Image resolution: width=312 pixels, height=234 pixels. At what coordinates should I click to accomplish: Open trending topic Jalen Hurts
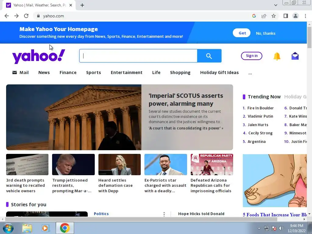pyautogui.click(x=258, y=125)
